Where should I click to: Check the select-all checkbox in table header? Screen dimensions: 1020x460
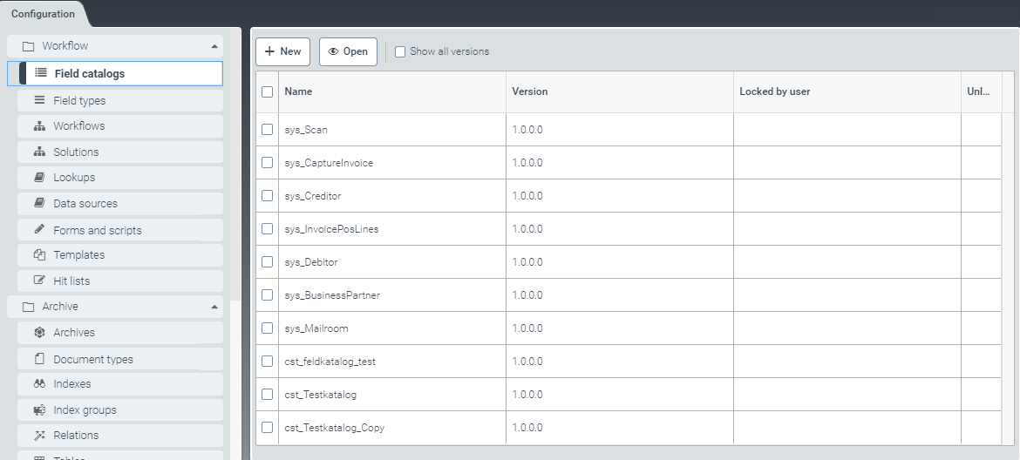click(268, 91)
